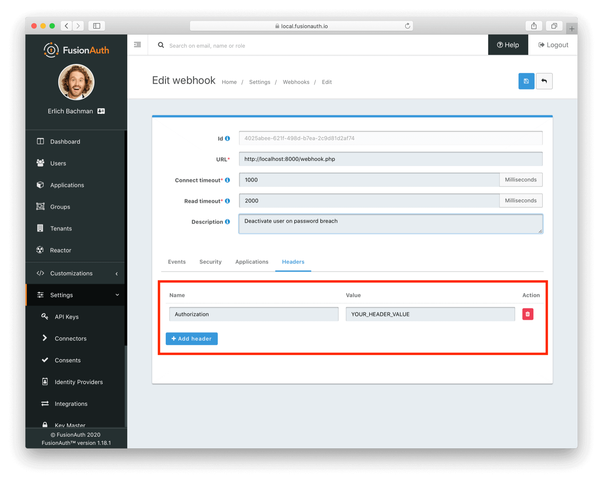Click the Safari show tabs icon

click(x=554, y=26)
